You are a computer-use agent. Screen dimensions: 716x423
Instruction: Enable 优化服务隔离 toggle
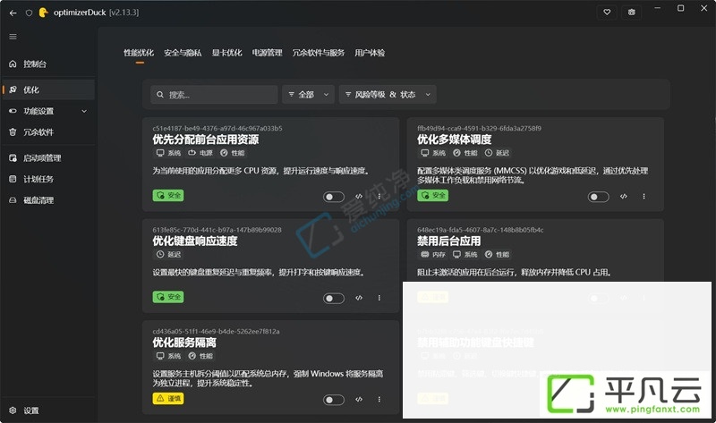point(334,400)
